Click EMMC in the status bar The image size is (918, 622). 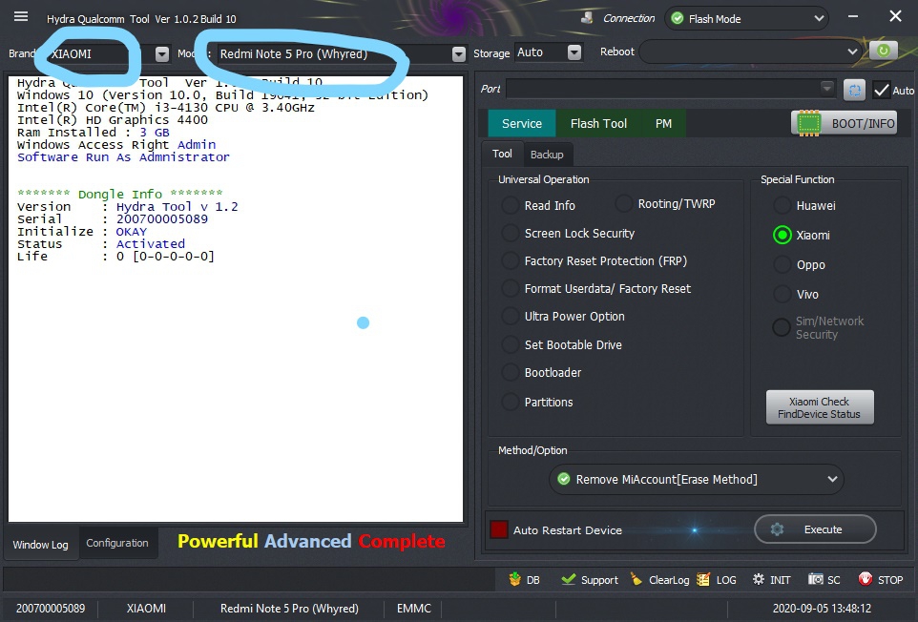414,609
